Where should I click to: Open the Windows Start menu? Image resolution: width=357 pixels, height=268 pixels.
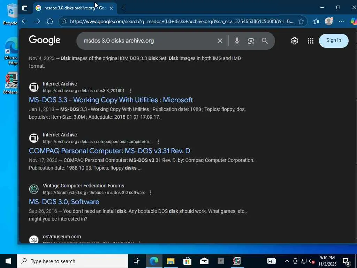pos(8,261)
